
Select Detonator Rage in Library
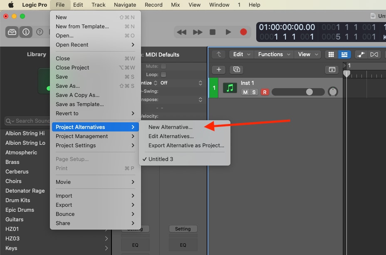click(25, 191)
